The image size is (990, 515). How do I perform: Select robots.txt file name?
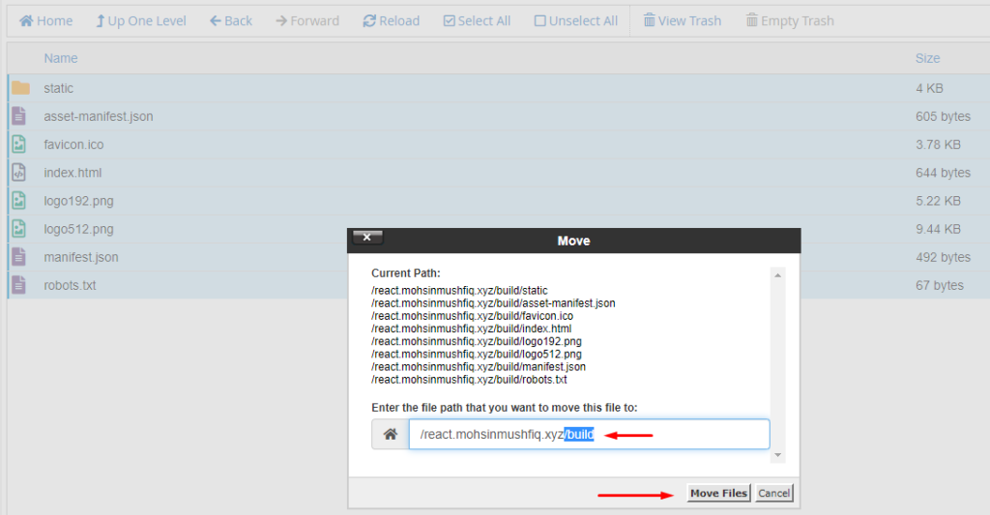click(70, 285)
